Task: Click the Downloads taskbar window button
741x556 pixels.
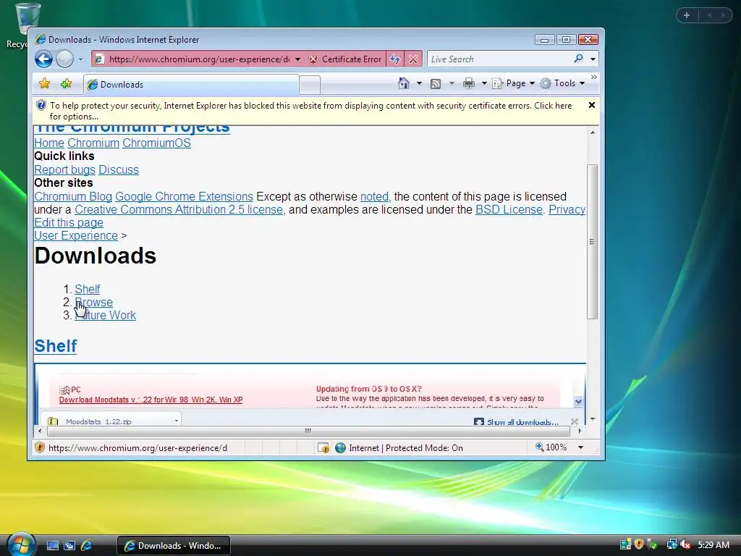Action: pyautogui.click(x=174, y=546)
